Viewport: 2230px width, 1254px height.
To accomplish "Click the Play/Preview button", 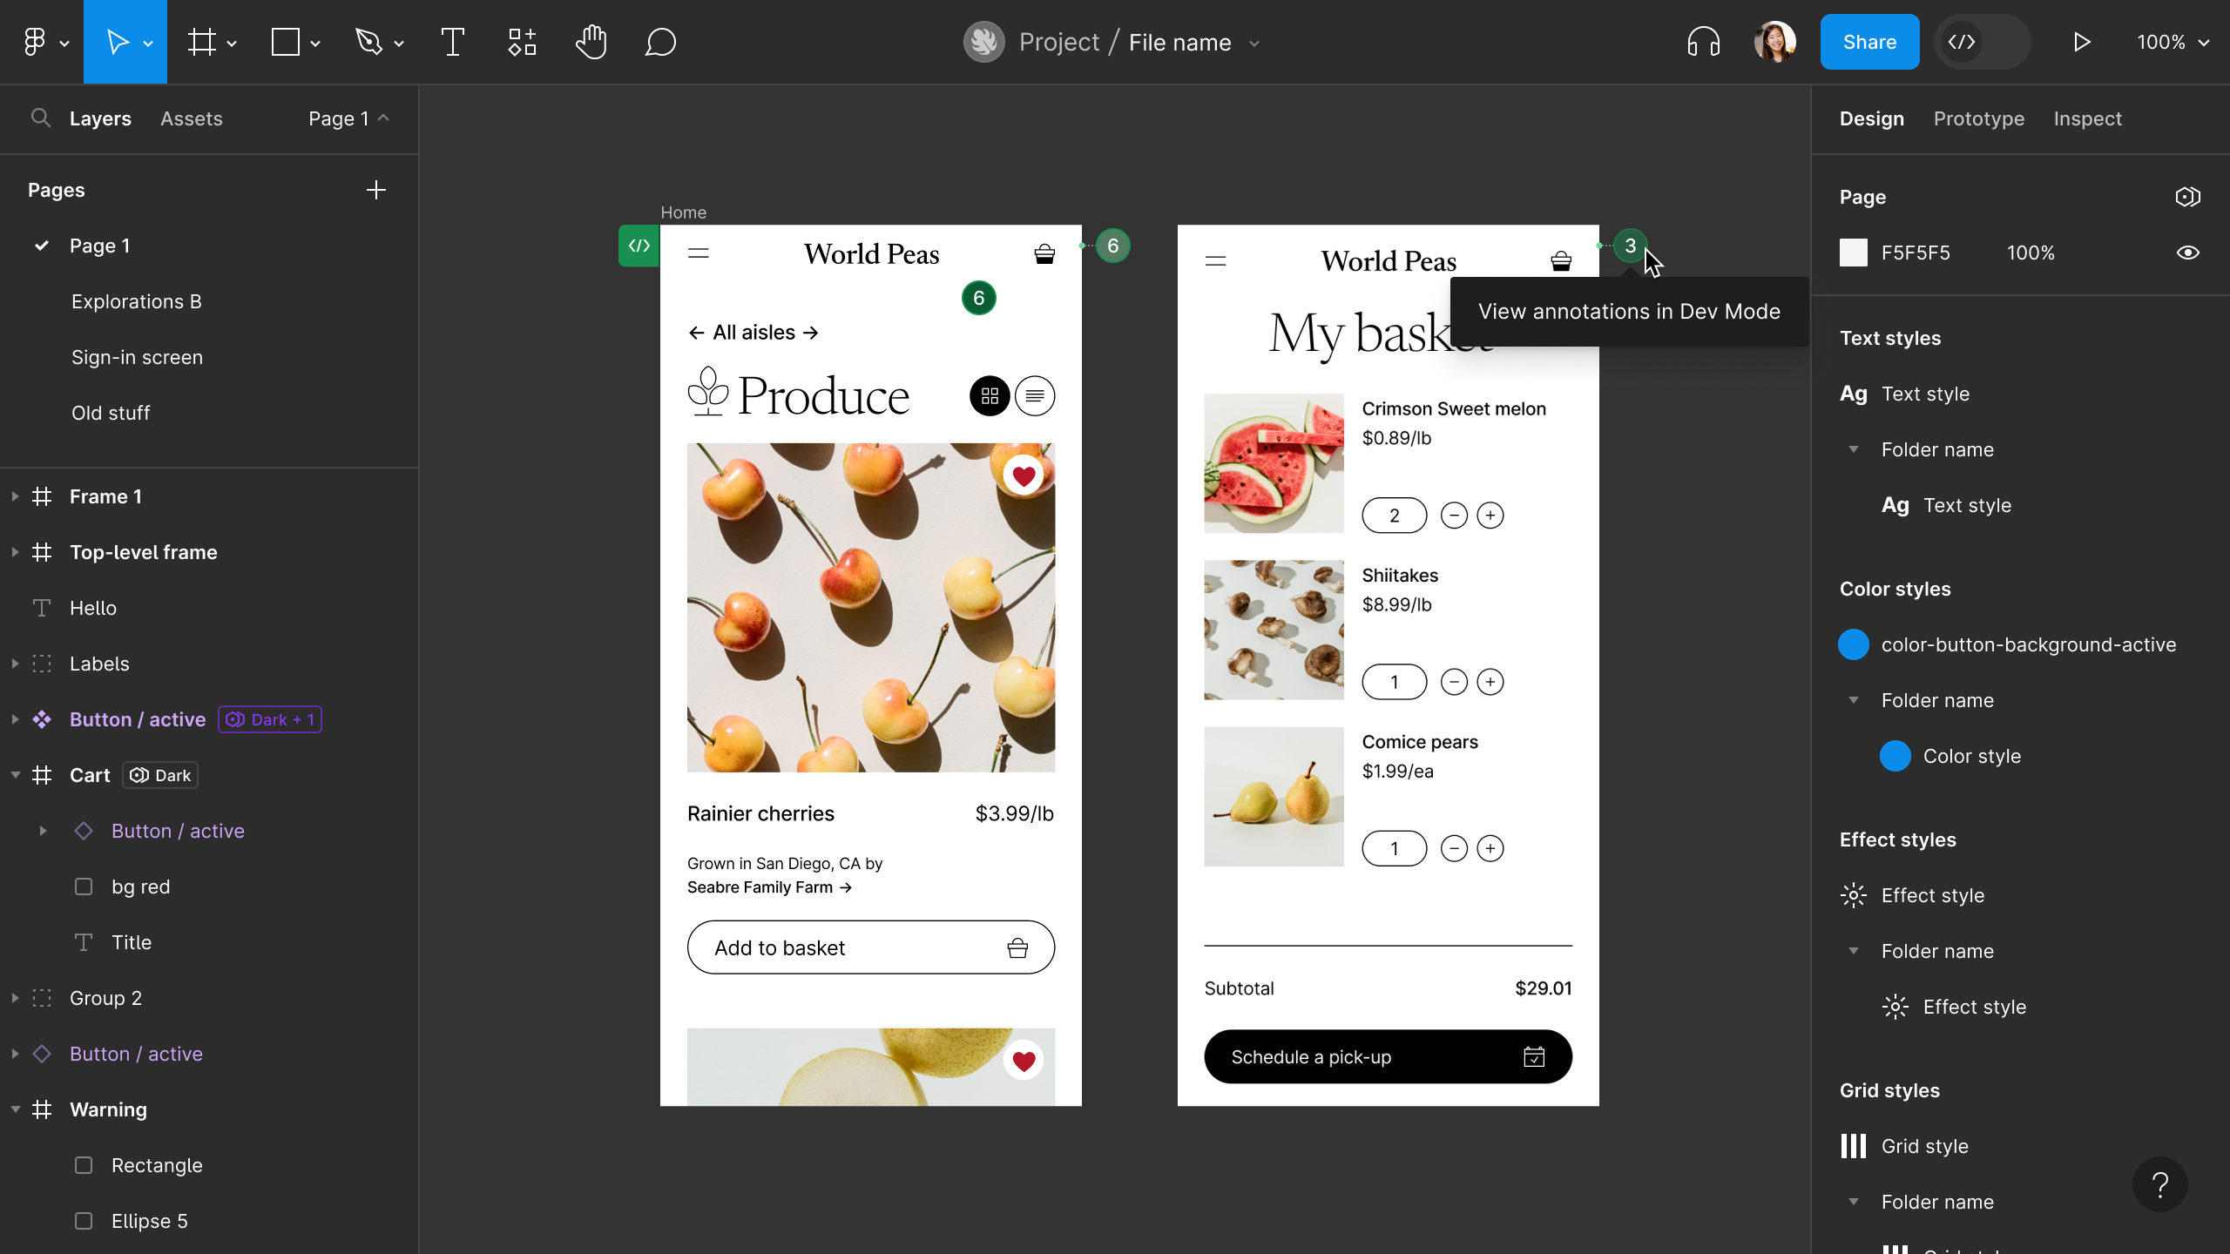I will [2081, 41].
